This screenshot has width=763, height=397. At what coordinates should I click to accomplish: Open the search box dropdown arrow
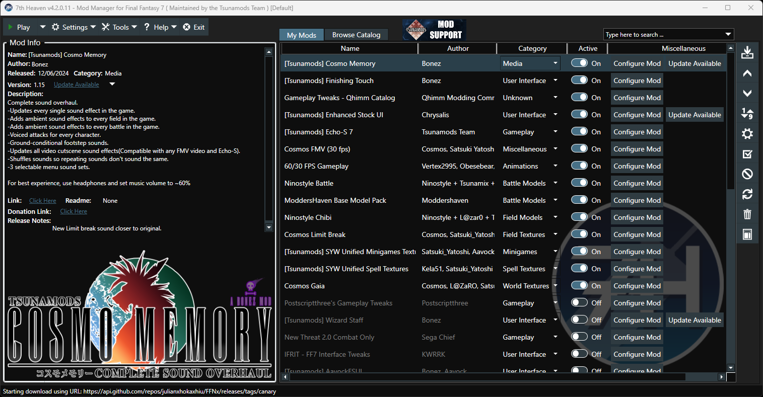pos(728,34)
